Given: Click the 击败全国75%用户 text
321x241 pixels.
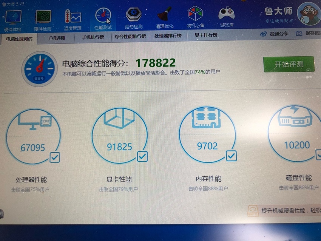Looking at the screenshot, I should (30, 190).
